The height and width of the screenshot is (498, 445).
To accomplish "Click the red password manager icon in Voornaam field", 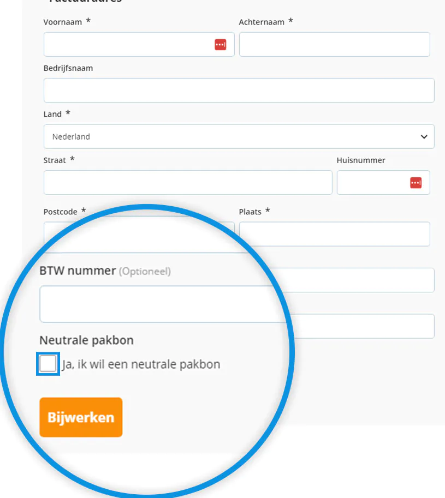I will coord(220,45).
